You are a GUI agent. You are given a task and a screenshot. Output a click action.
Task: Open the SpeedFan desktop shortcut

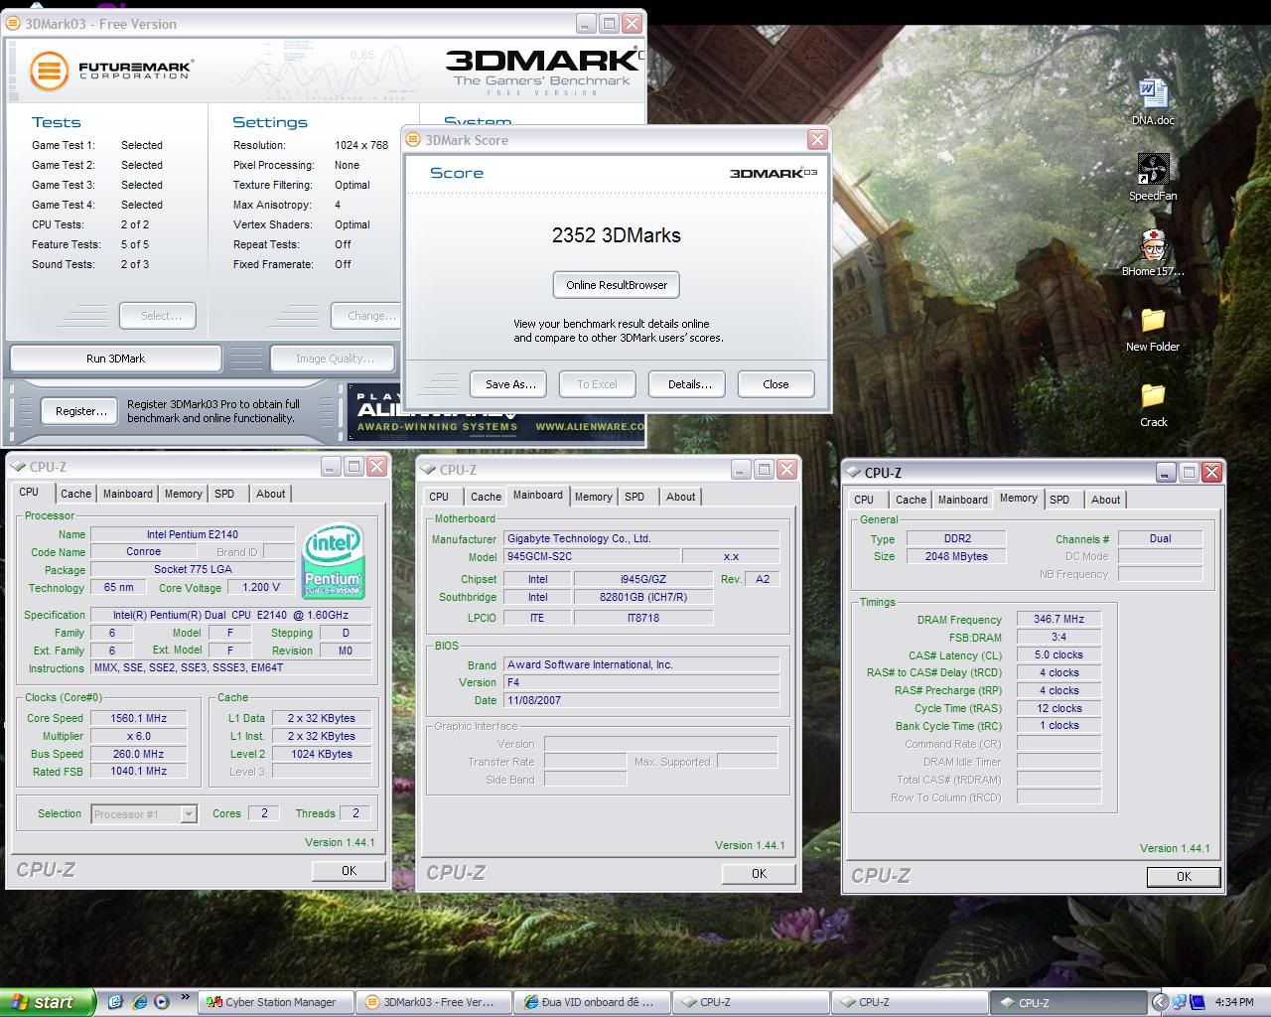pyautogui.click(x=1152, y=178)
